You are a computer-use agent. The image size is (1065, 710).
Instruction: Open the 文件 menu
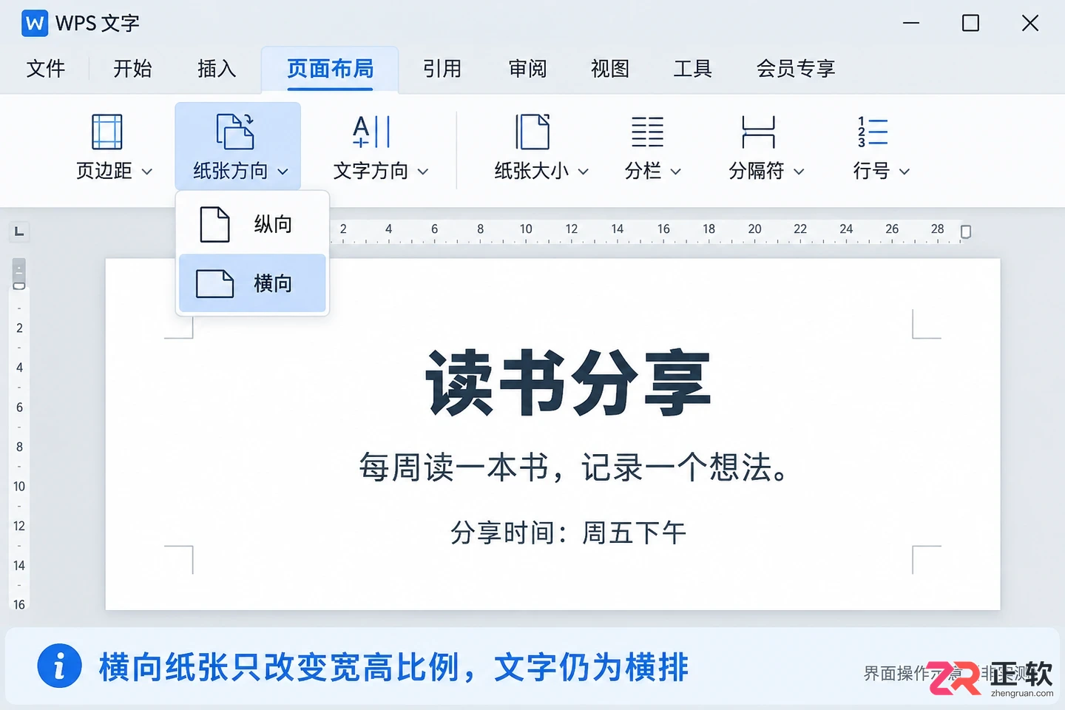click(x=46, y=69)
